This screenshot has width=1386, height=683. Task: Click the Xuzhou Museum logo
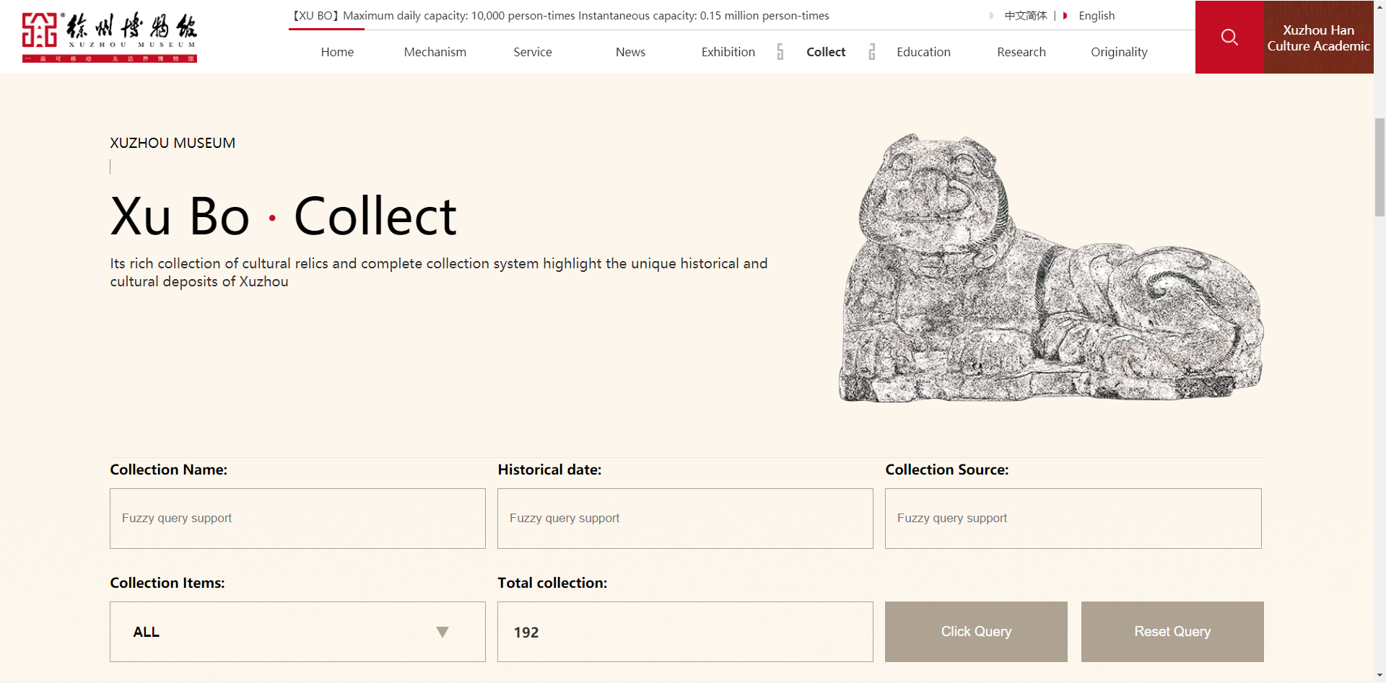point(110,38)
